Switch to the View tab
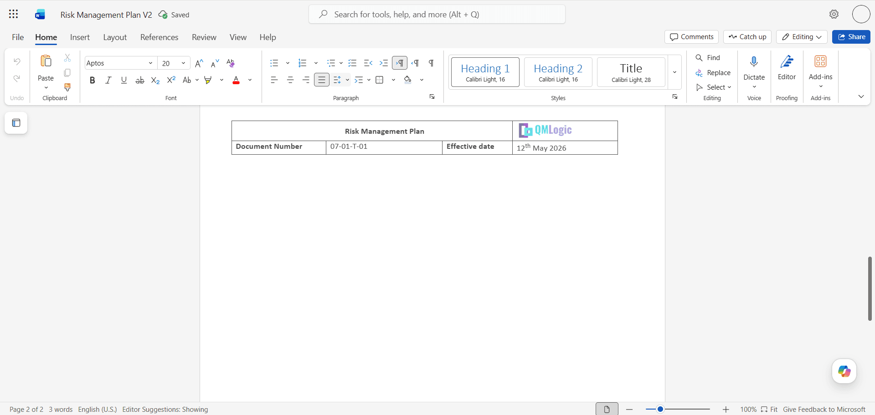 [238, 37]
